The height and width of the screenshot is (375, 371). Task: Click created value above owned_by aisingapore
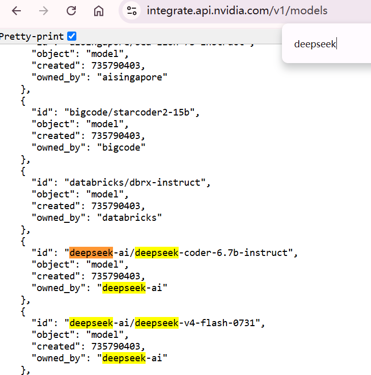[x=116, y=66]
